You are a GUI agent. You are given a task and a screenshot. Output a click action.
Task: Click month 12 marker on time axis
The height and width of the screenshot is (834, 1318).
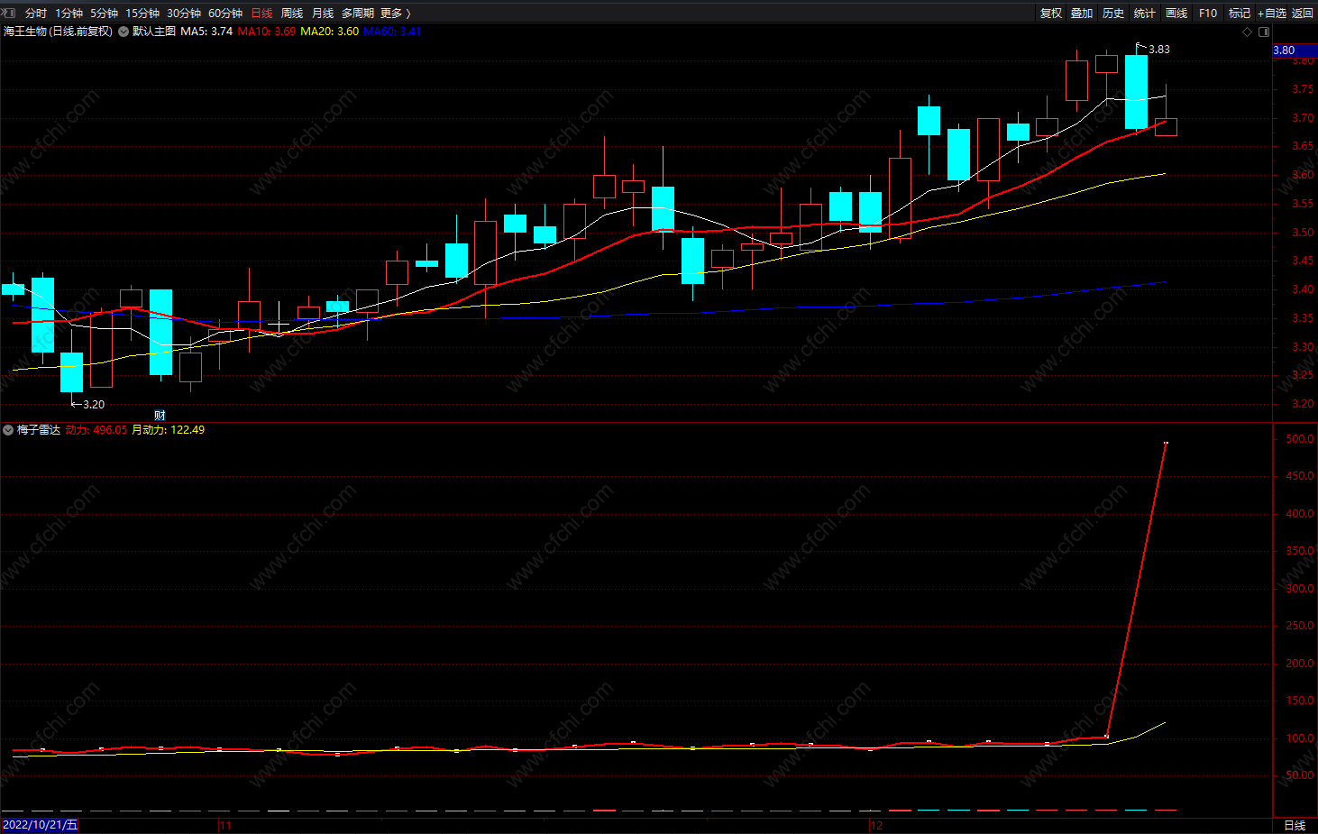point(876,826)
